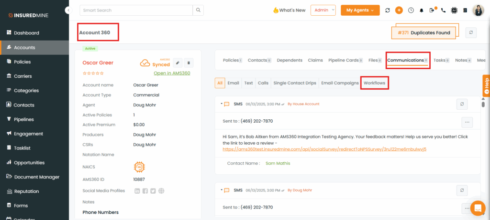Open the notifications bell

coord(422,10)
